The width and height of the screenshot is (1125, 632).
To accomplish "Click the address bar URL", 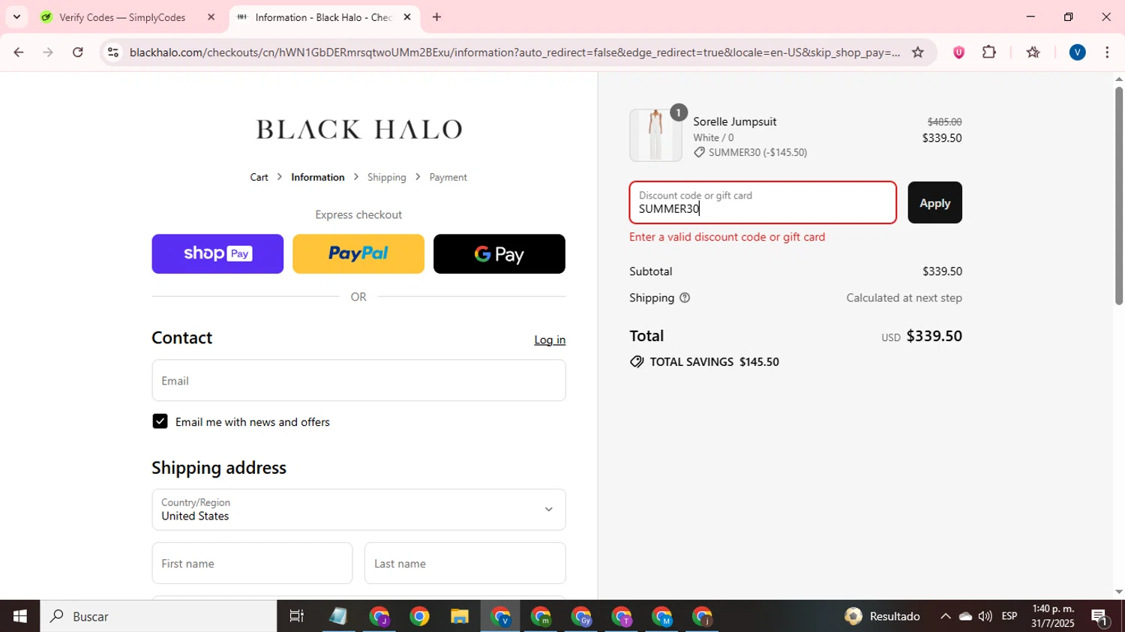I will coord(514,52).
